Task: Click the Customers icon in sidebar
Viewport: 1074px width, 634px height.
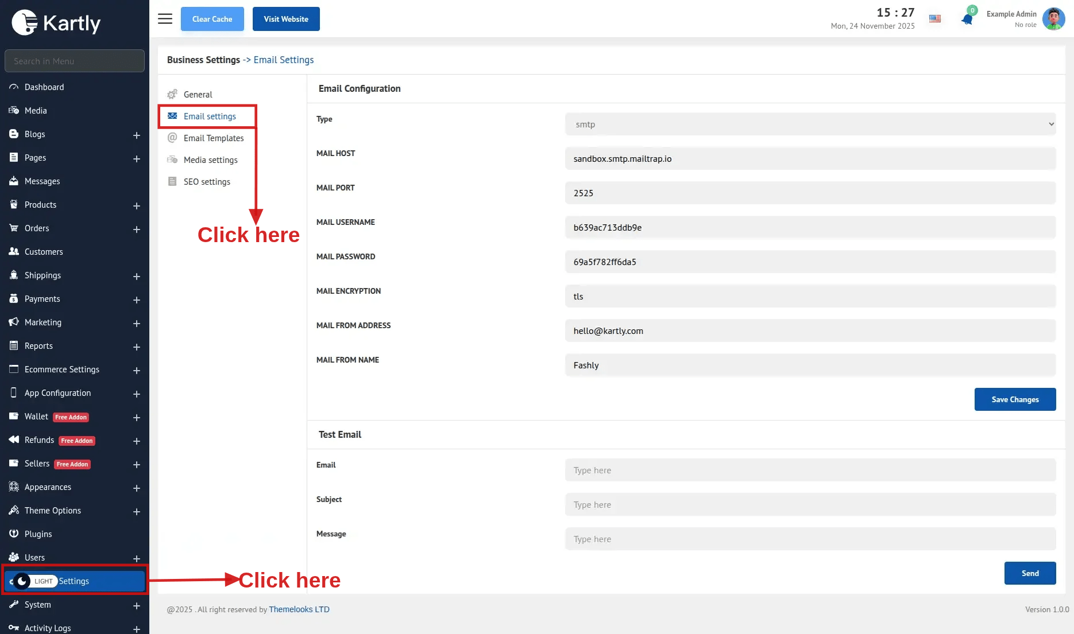Action: [14, 252]
